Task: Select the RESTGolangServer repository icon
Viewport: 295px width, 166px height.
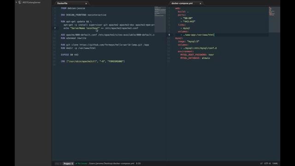Action: tap(20, 2)
